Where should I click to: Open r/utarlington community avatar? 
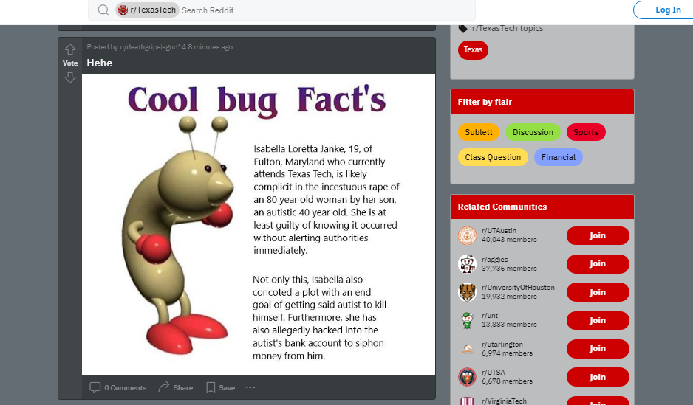(x=467, y=348)
